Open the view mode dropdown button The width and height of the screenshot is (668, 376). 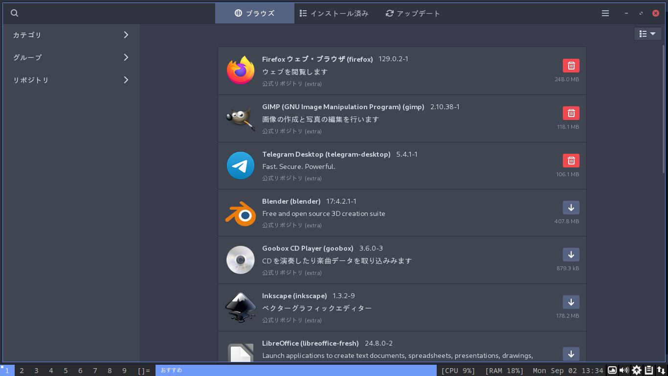click(x=648, y=34)
